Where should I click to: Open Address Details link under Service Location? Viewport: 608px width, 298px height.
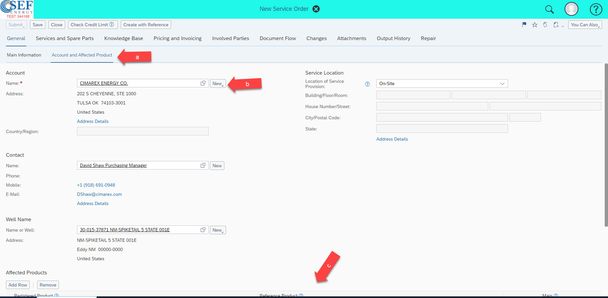point(392,139)
